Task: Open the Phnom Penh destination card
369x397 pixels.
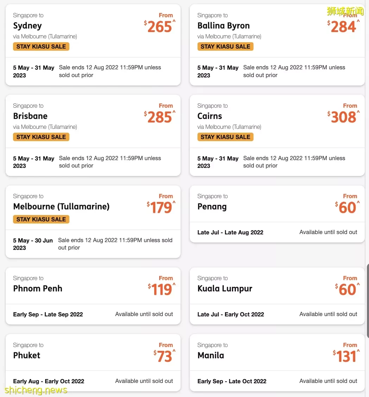Action: [x=93, y=296]
